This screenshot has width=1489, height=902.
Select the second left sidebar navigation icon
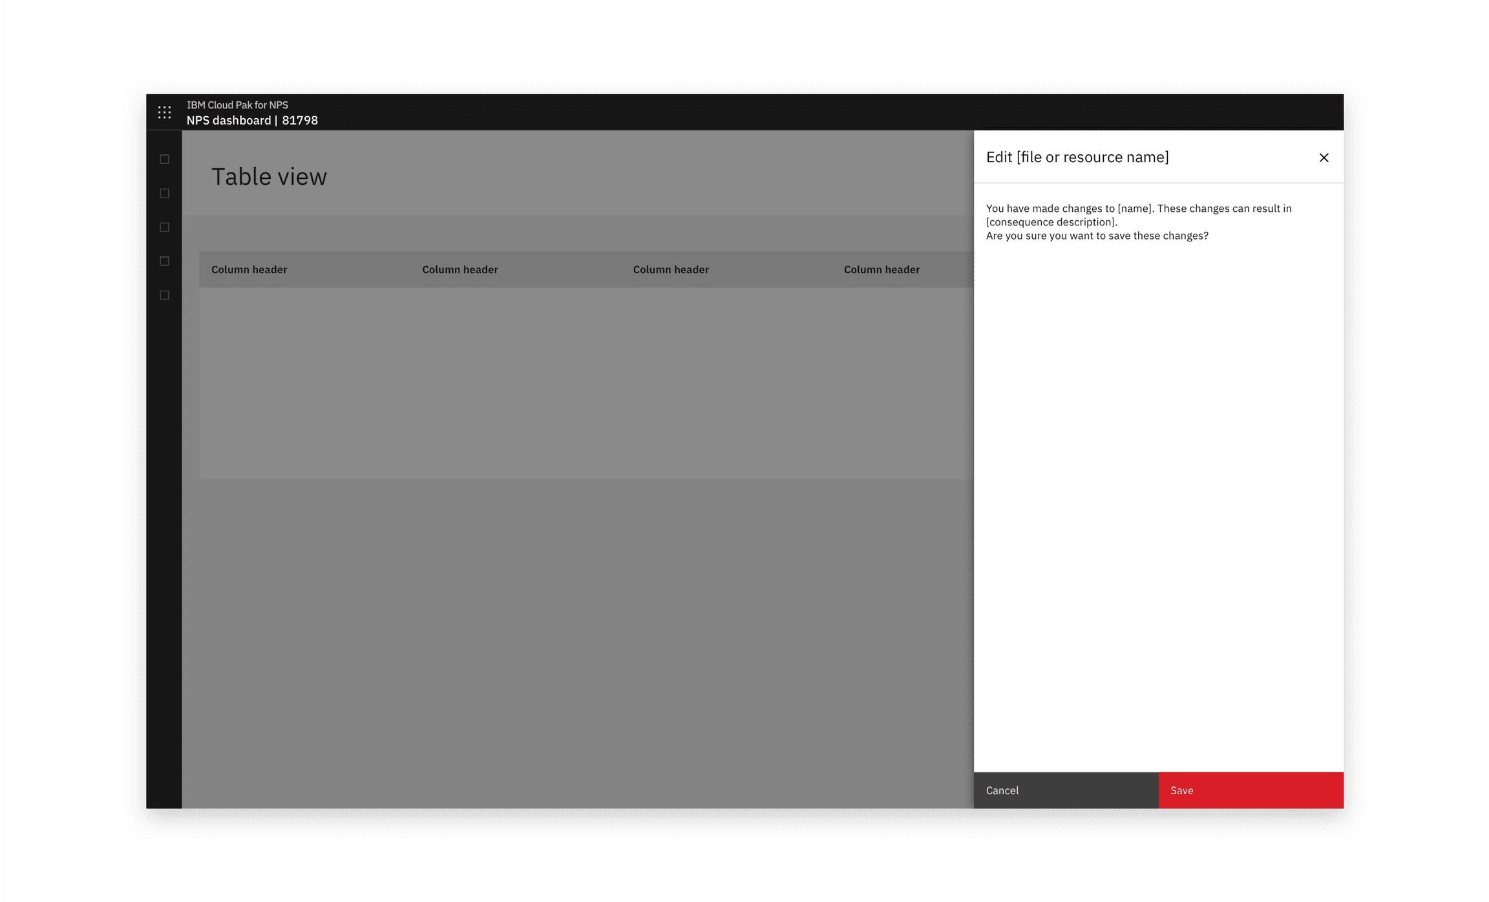click(164, 192)
